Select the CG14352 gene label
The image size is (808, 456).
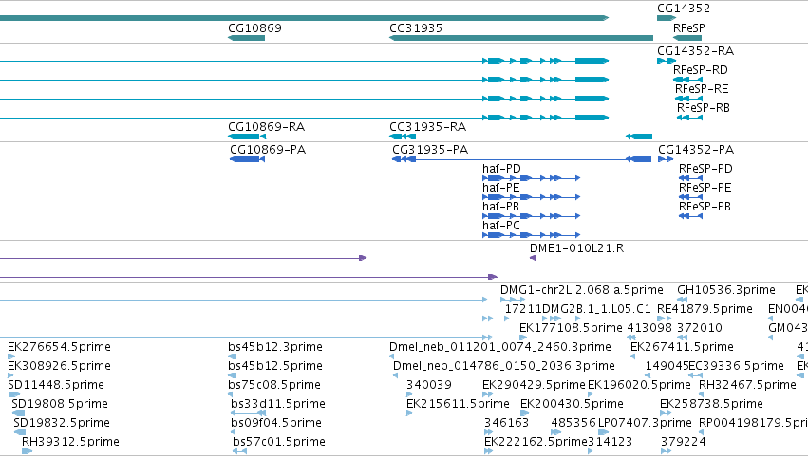point(684,9)
